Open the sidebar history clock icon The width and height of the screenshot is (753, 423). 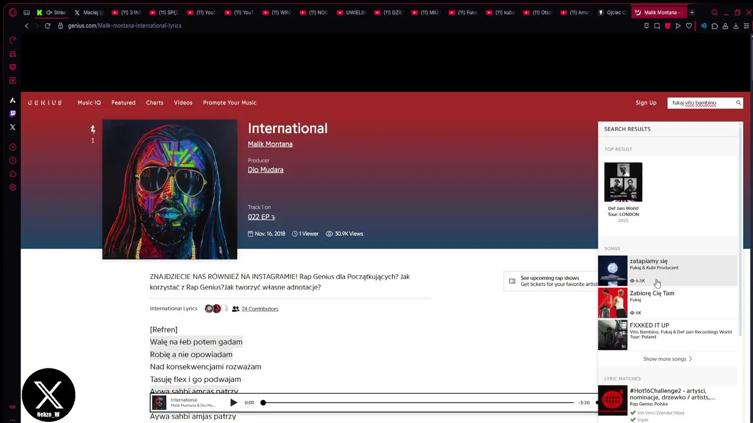pos(12,160)
